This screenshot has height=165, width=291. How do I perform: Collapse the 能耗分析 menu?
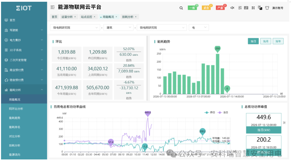tap(42, 90)
